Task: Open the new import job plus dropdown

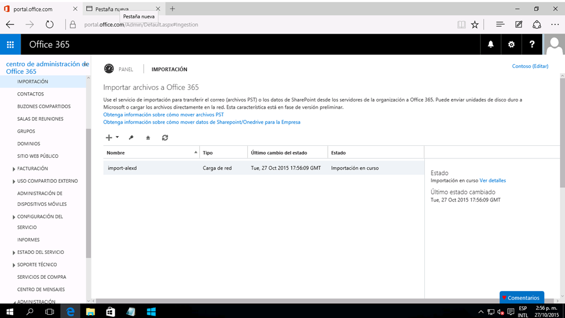Action: (x=112, y=137)
